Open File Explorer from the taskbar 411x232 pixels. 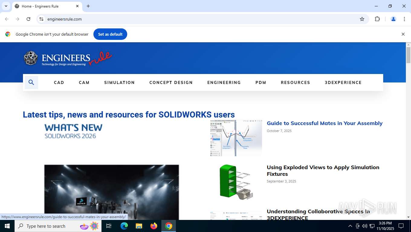click(x=139, y=226)
